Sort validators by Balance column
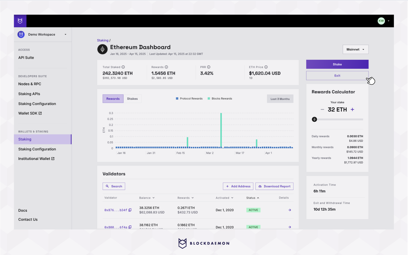The width and height of the screenshot is (408, 255). (x=147, y=198)
